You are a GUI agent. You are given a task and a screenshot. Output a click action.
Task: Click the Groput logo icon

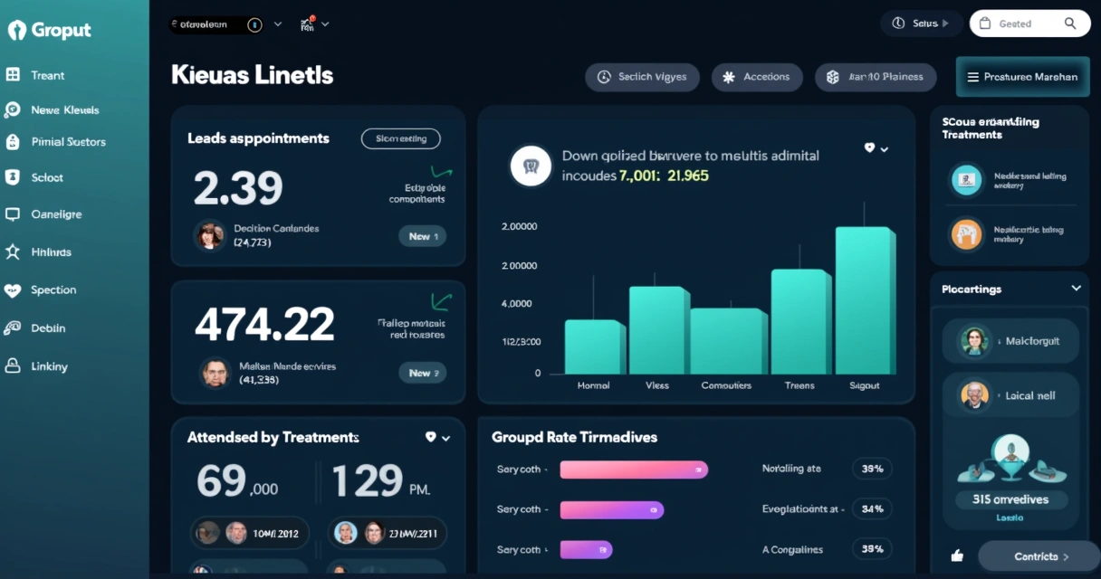click(16, 30)
